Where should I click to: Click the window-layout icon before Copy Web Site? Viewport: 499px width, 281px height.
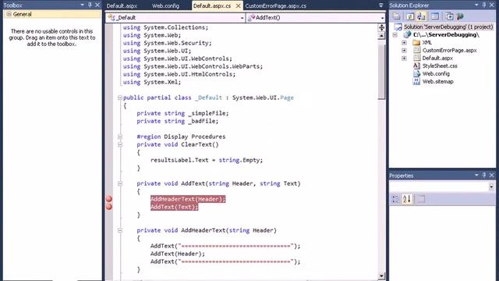[435, 16]
